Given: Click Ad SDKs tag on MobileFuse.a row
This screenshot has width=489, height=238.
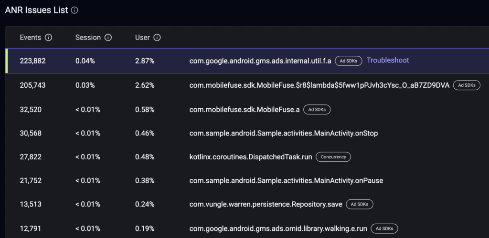Looking at the screenshot, I should [x=317, y=109].
